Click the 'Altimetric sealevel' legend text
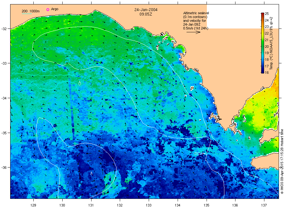The width and height of the screenshot is (286, 209). click(x=196, y=13)
